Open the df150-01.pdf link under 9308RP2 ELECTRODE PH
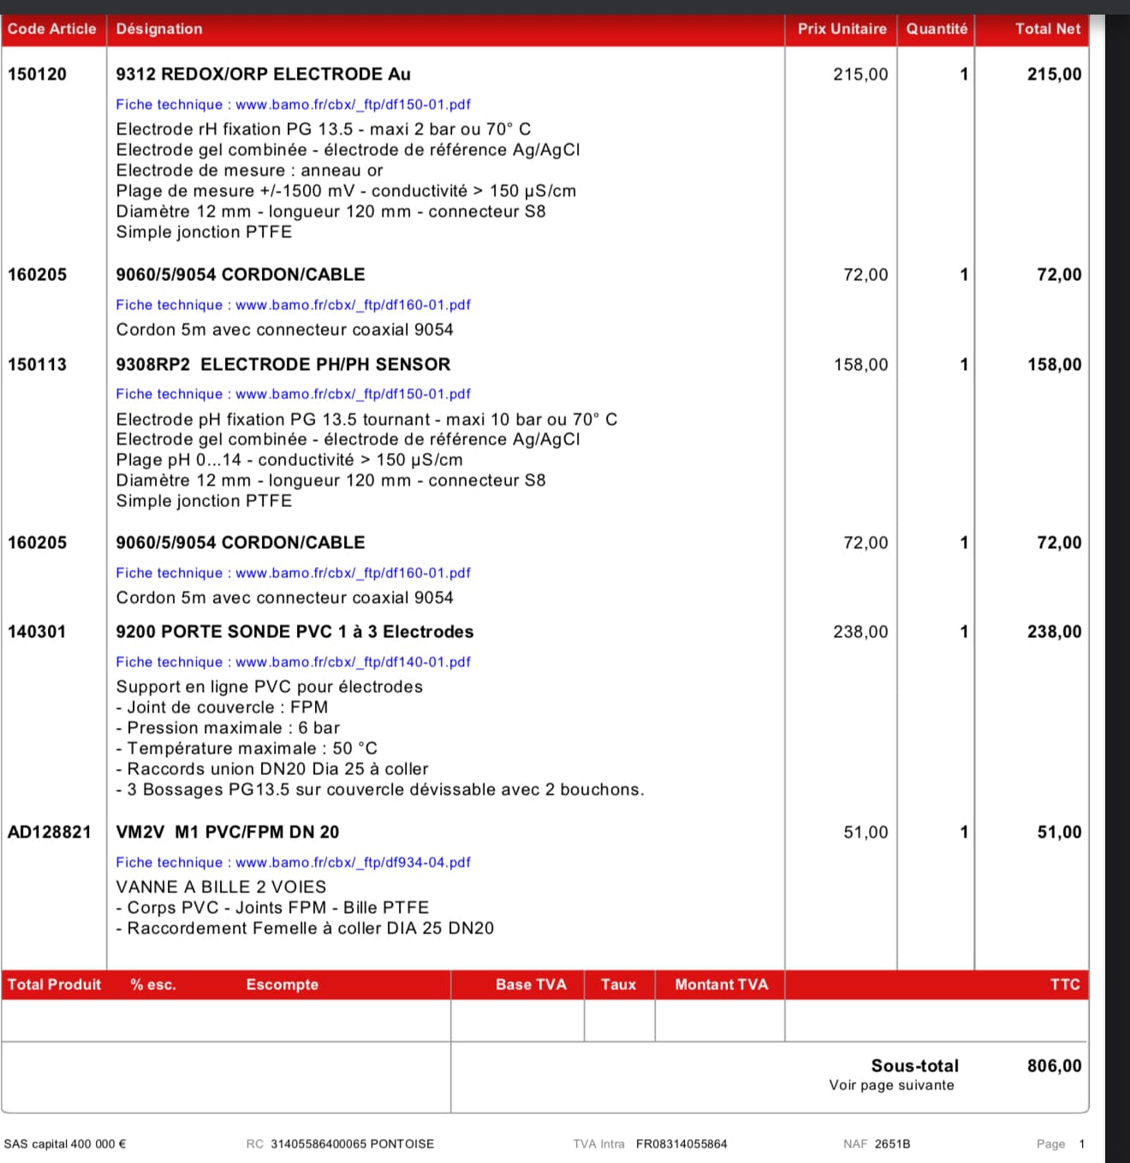 pos(353,394)
